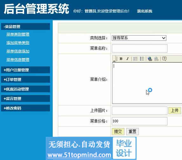The height and width of the screenshot is (160, 182).
Task: Expand the 优惠活动管理 sidebar section
Action: [25, 89]
